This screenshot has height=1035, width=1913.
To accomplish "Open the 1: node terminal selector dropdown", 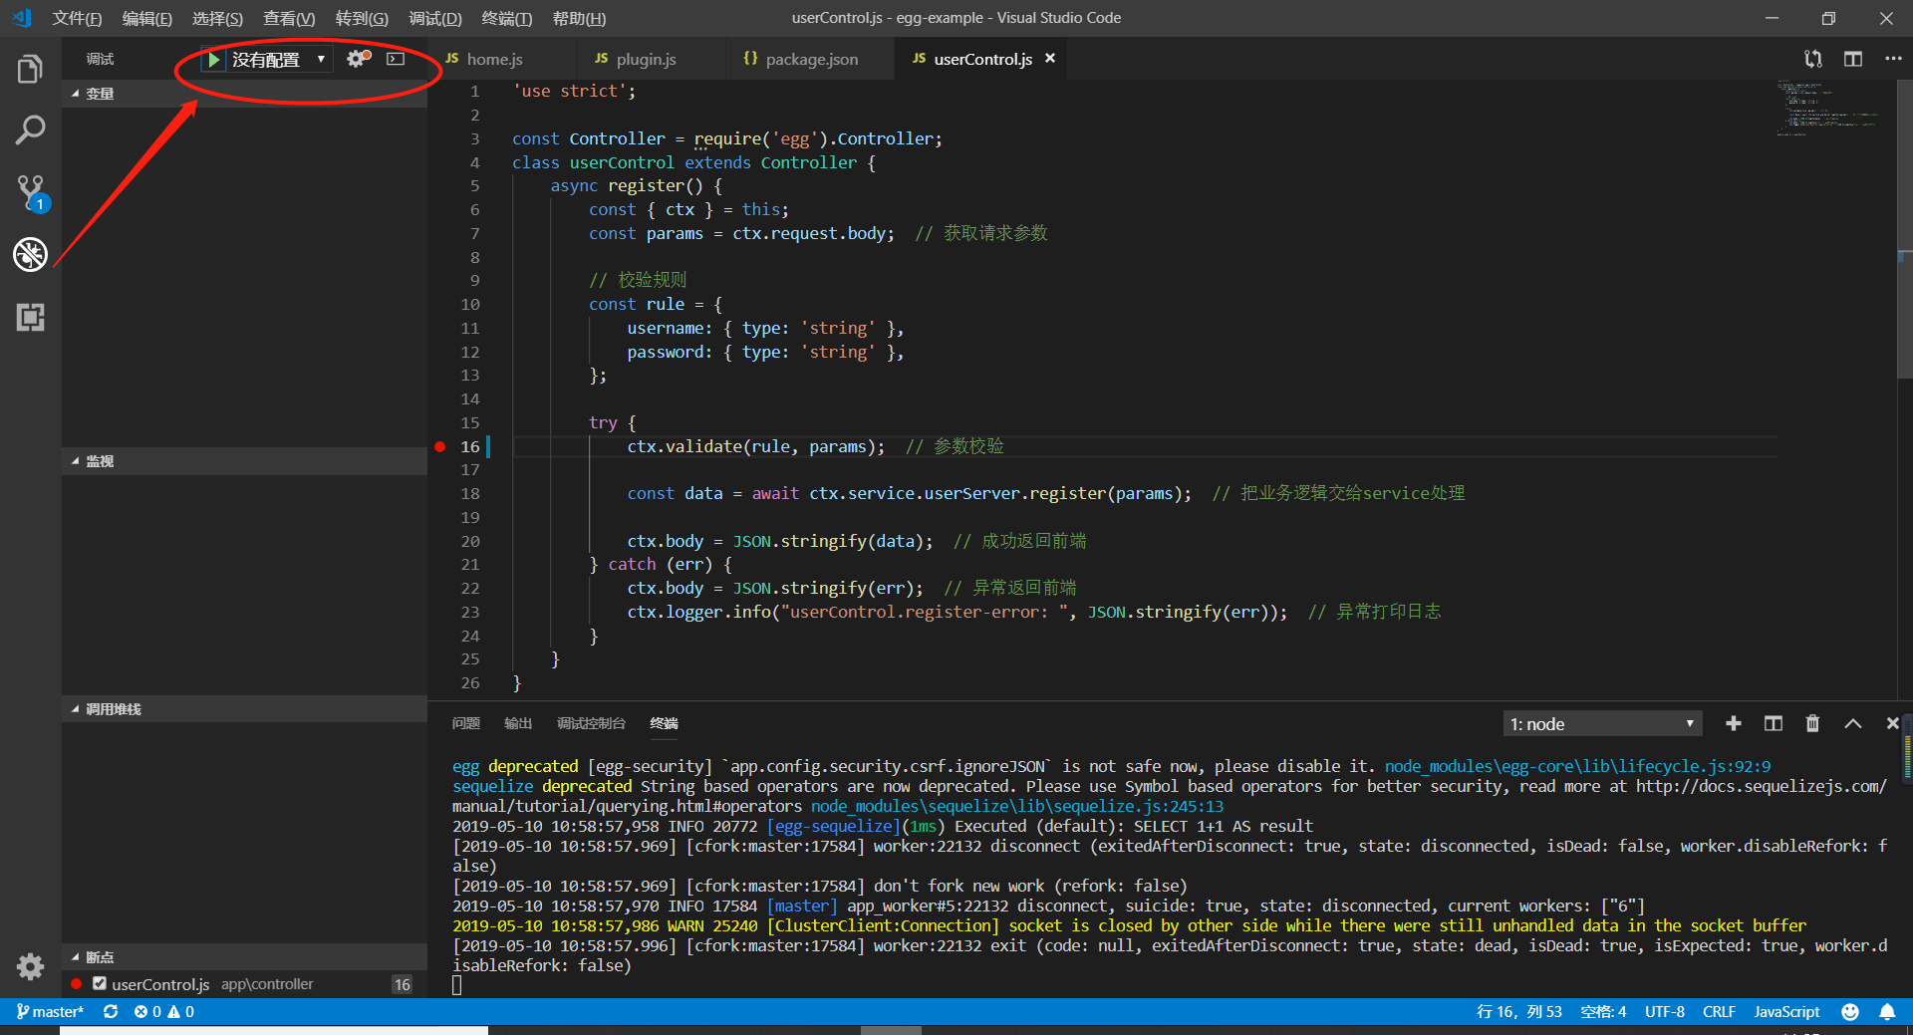I will pos(1601,723).
